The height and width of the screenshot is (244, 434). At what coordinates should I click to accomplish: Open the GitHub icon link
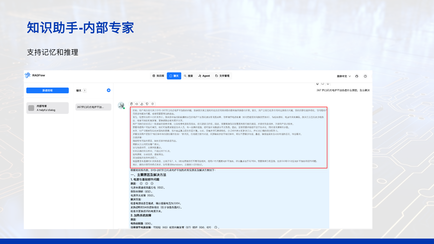click(357, 76)
